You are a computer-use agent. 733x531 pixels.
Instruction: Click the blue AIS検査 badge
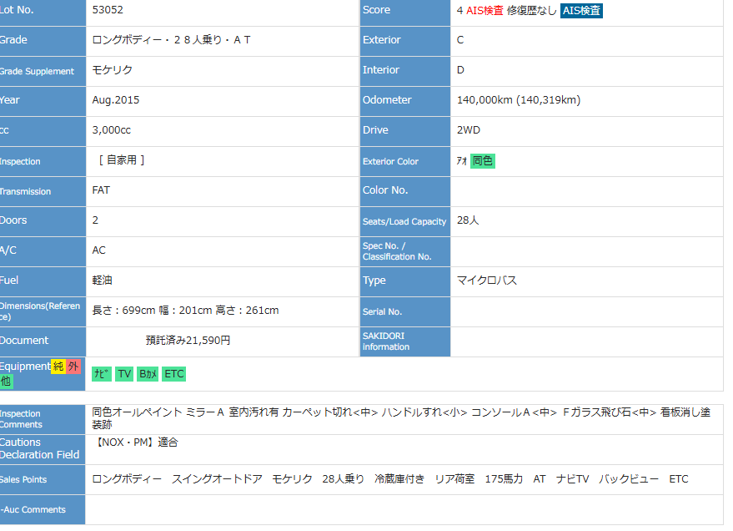pos(581,11)
